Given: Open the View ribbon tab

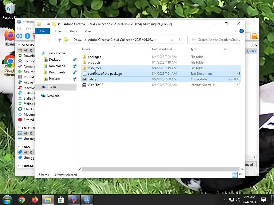Looking at the screenshot, I should coord(88,31).
